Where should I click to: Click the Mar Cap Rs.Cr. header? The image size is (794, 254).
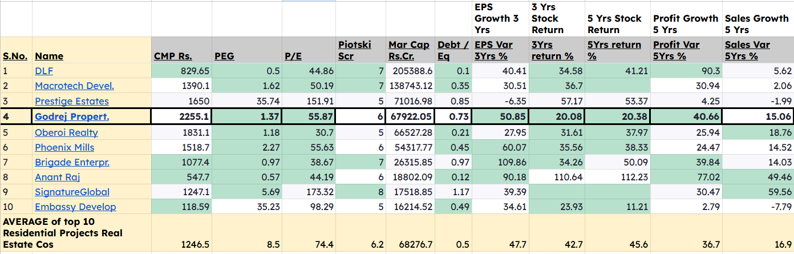(409, 50)
